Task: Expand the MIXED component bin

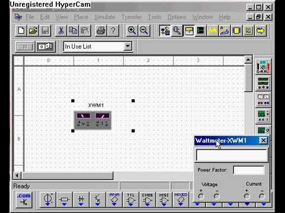Action: pos(180,199)
